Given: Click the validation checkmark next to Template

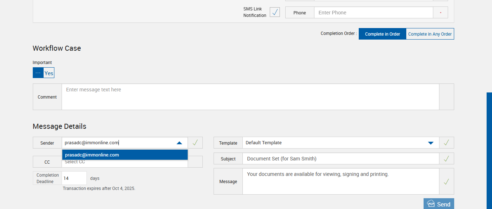Looking at the screenshot, I should 446,143.
